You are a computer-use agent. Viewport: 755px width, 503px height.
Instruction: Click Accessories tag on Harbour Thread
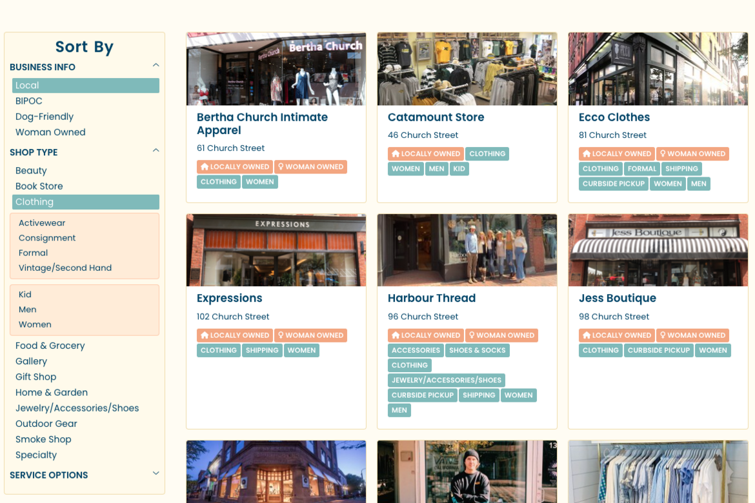coord(416,350)
